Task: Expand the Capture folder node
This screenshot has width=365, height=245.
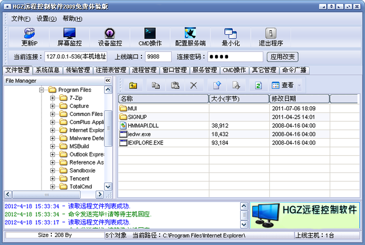Action: (52, 106)
